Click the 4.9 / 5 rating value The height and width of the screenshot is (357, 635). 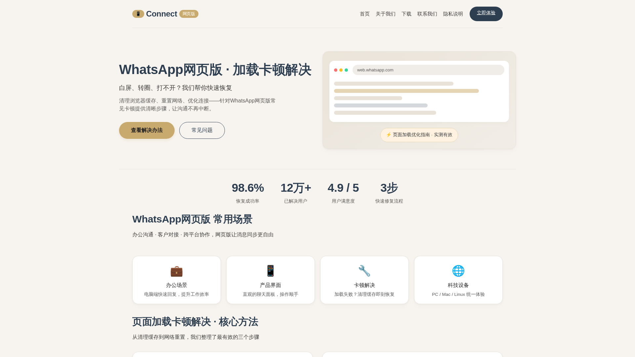click(x=343, y=188)
